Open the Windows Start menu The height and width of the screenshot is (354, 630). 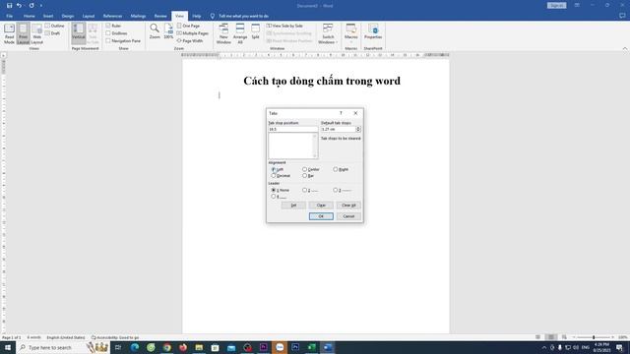tap(8, 347)
